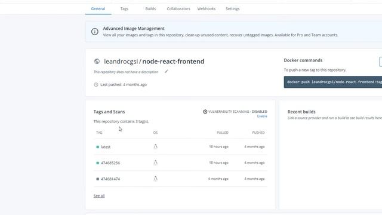Open the Webhooks tab
The image size is (382, 215).
206,8
